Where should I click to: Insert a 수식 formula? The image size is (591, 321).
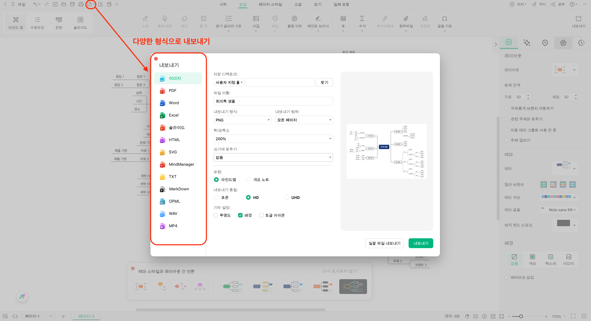[362, 22]
